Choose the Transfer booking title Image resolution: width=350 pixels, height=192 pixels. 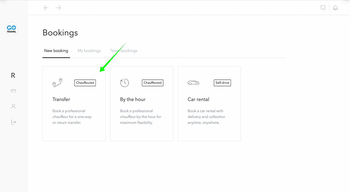tap(61, 99)
